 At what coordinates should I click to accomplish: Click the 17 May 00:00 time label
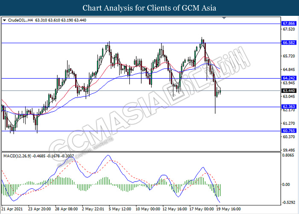(202, 209)
